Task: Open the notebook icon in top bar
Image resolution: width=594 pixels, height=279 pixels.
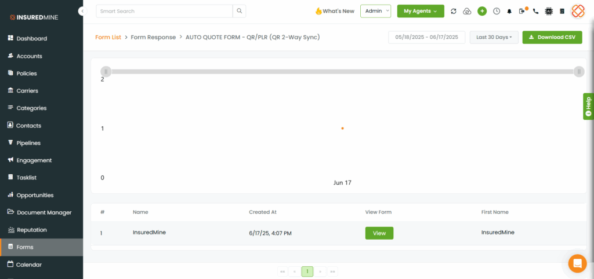Action: pyautogui.click(x=562, y=12)
